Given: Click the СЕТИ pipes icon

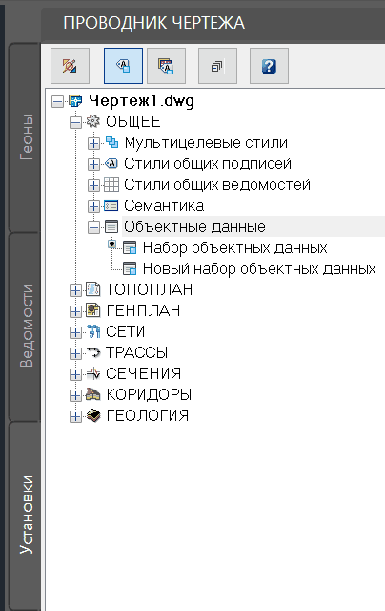Looking at the screenshot, I should [x=93, y=331].
